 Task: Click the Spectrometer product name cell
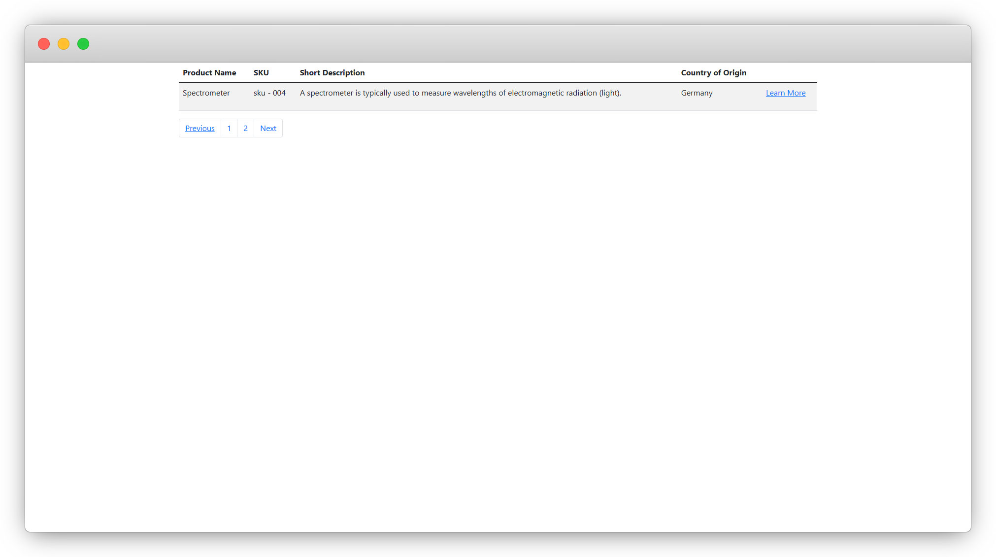[x=206, y=93]
